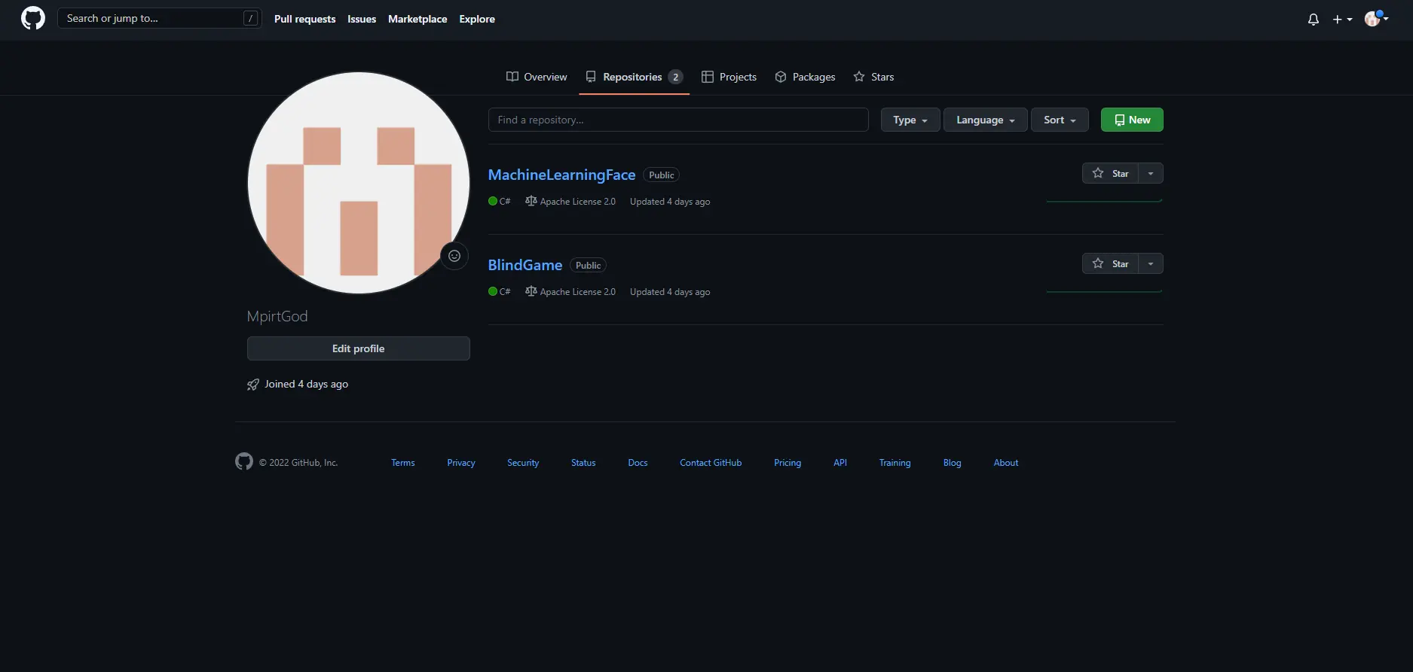Screen dimensions: 1413x672
Task: Open the API footer link
Action: pyautogui.click(x=840, y=463)
